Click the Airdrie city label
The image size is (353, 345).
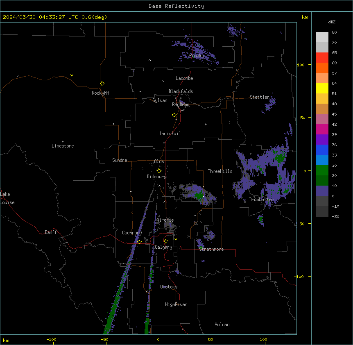pos(165,220)
